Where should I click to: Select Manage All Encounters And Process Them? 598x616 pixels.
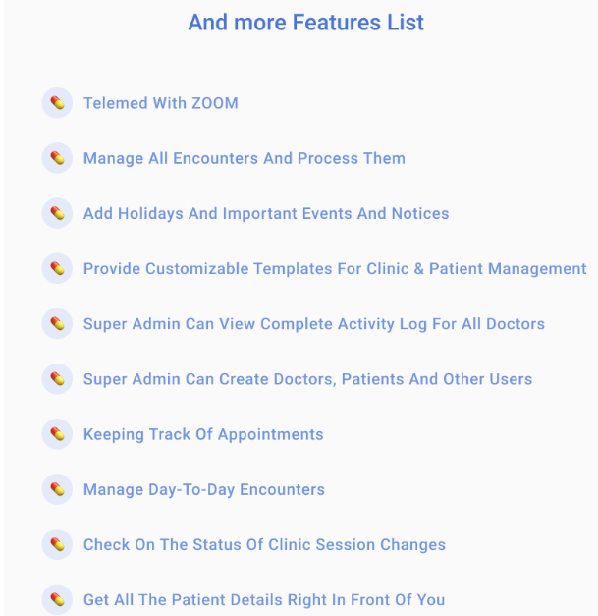[x=245, y=158]
